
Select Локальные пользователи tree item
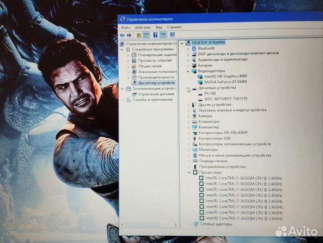click(157, 72)
